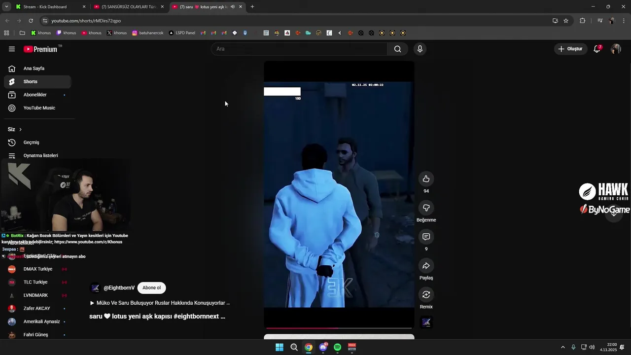Mute the saru lotus tab audio icon
631x355 pixels.
point(233,7)
